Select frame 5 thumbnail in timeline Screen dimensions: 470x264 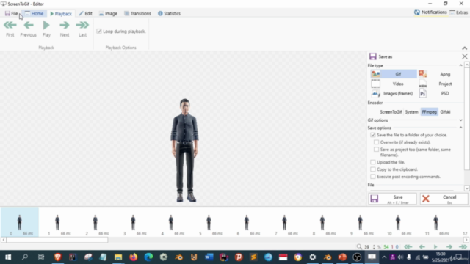(209, 221)
